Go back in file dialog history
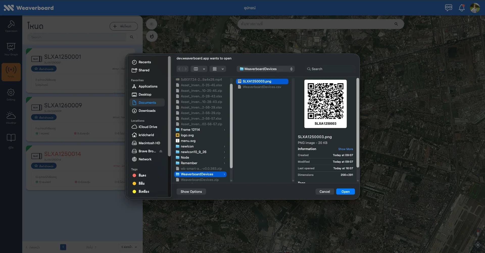This screenshot has width=485, height=253. click(179, 69)
